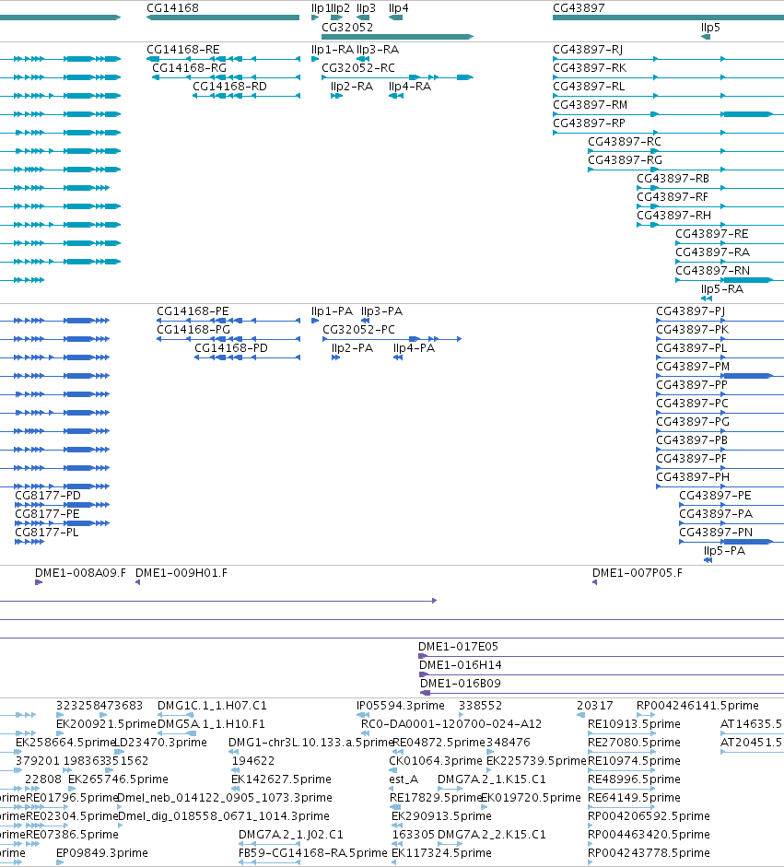Viewport: 784px width, 867px height.
Task: Select transcript CG43897-RH
Action: click(710, 225)
